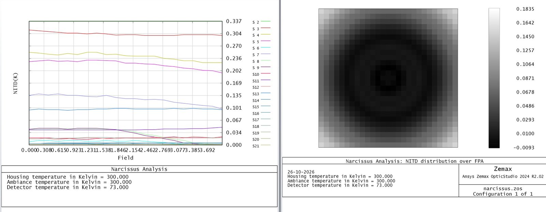
Task: Select legend entry S18
Action: pyautogui.click(x=261, y=126)
